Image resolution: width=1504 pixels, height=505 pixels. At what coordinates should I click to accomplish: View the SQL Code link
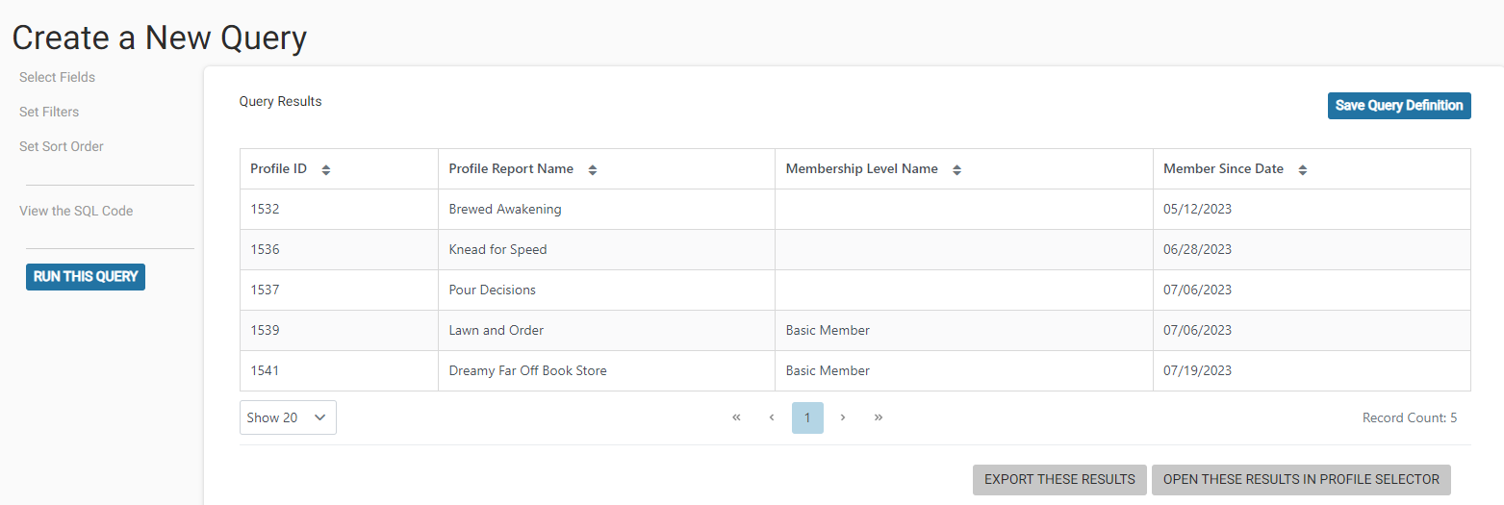[x=76, y=211]
